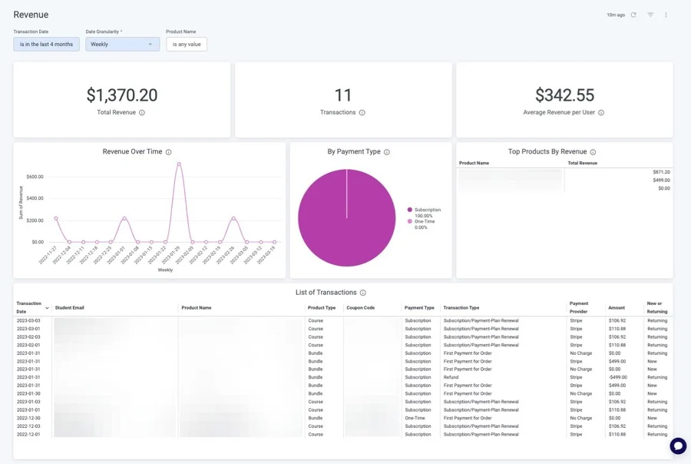The height and width of the screenshot is (464, 691).
Task: Open the chat support bubble
Action: tap(677, 446)
